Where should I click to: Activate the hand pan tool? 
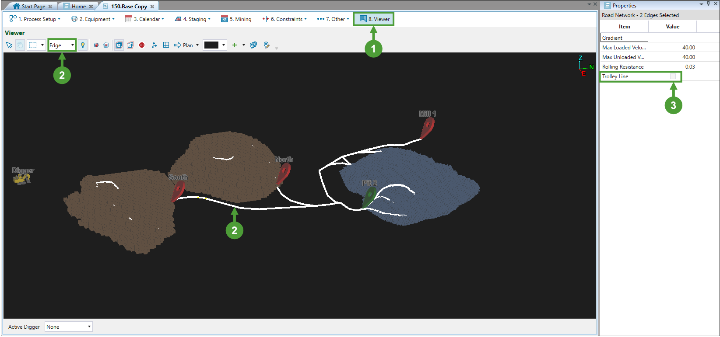pos(20,45)
